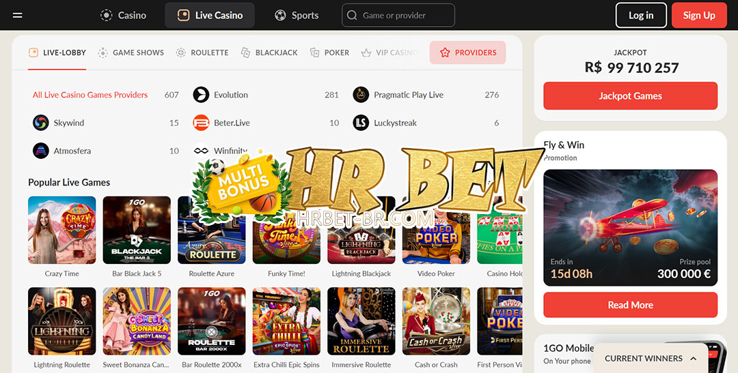This screenshot has height=373, width=738.
Task: Open the Video Poker thumbnail
Action: click(436, 230)
